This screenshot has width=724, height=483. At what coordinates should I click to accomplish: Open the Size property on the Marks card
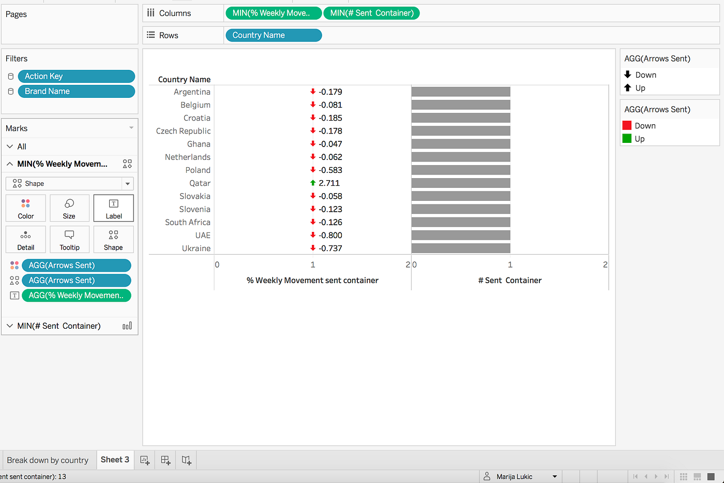(69, 208)
